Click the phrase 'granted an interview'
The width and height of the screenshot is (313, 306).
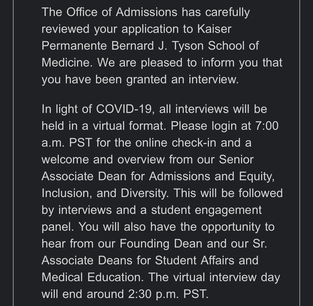(x=182, y=79)
